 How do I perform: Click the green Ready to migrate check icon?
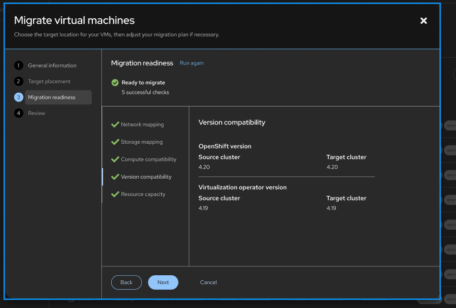pyautogui.click(x=115, y=83)
